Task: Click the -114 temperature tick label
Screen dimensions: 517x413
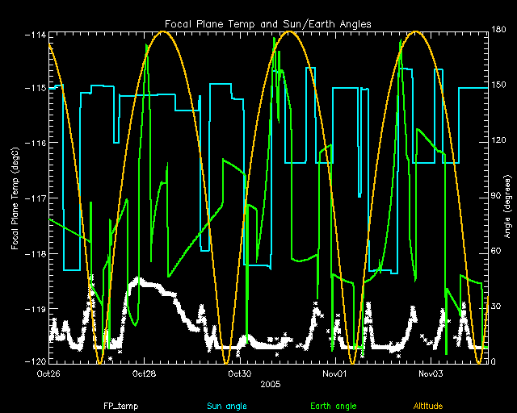Action: [35, 35]
